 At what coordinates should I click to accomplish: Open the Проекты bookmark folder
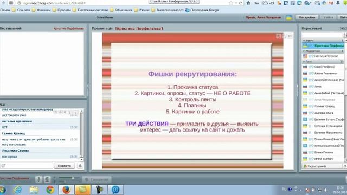pos(62,10)
